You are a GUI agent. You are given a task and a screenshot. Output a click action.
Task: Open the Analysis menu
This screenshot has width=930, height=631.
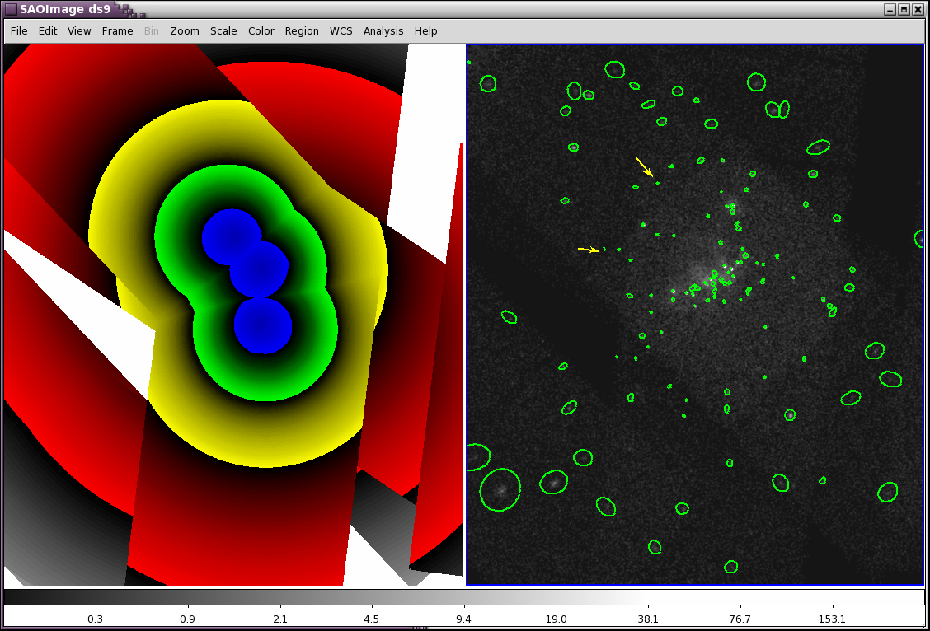tap(383, 31)
